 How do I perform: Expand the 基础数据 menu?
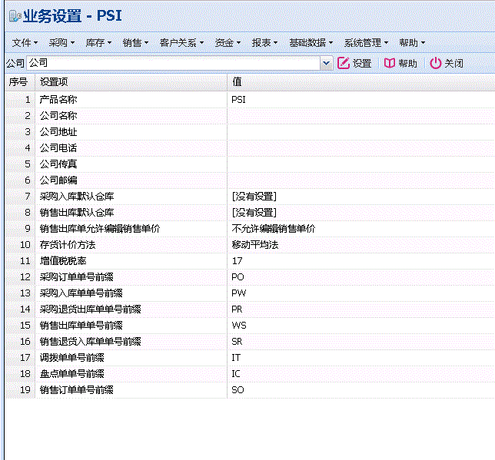tap(311, 42)
